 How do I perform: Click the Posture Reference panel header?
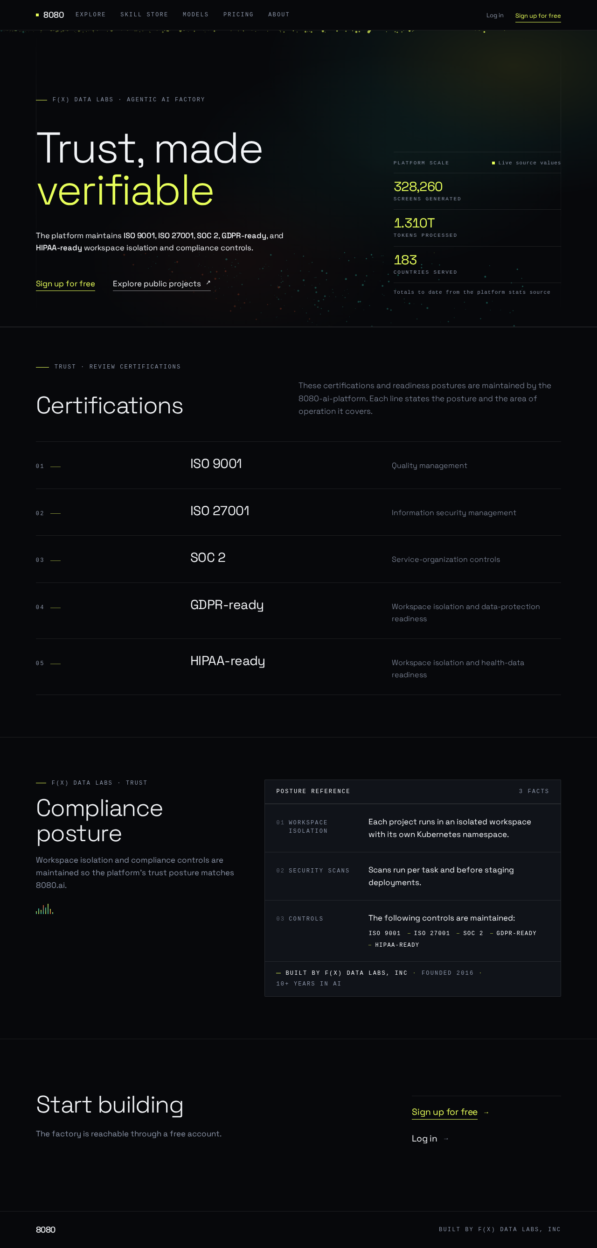(413, 791)
